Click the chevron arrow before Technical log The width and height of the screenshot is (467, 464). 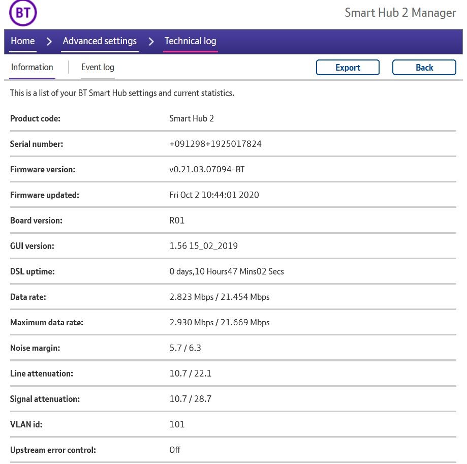point(151,42)
